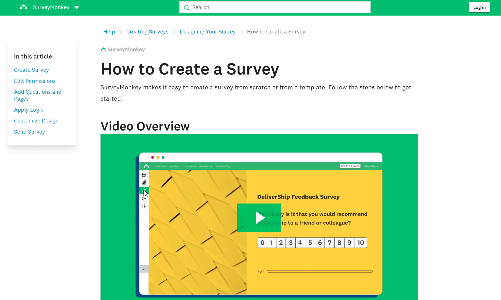Viewport: 501px width, 300px height.
Task: Click the SurveyMonkey logo in video thumbnail navbar
Action: pos(146,166)
